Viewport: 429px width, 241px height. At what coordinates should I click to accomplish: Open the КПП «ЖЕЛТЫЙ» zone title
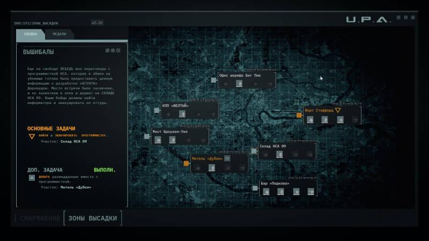click(175, 106)
